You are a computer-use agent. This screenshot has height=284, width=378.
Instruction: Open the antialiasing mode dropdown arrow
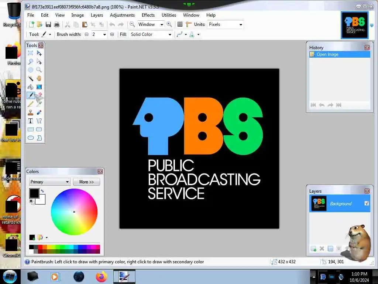186,34
